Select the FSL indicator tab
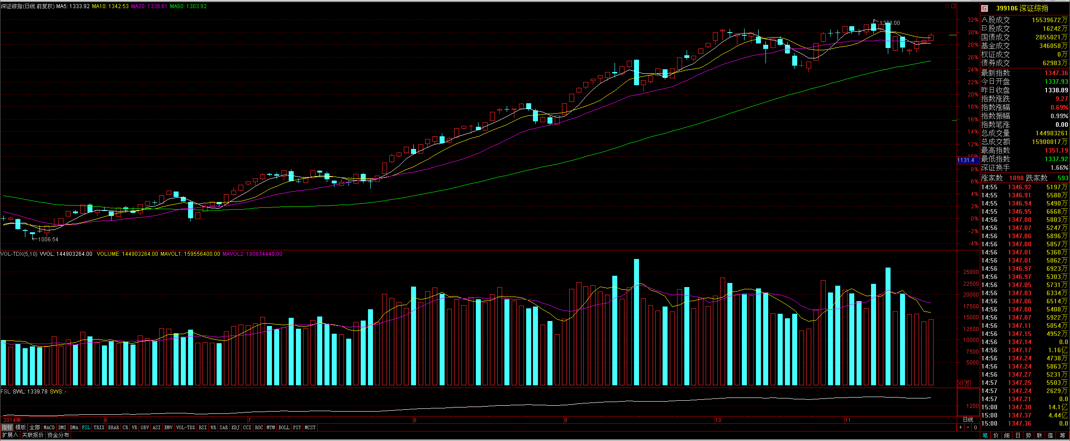Viewport: 1070px width, 441px height. tap(86, 427)
